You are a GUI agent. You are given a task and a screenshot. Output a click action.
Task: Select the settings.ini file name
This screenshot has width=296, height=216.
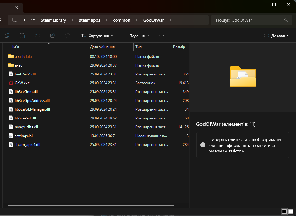click(x=24, y=136)
